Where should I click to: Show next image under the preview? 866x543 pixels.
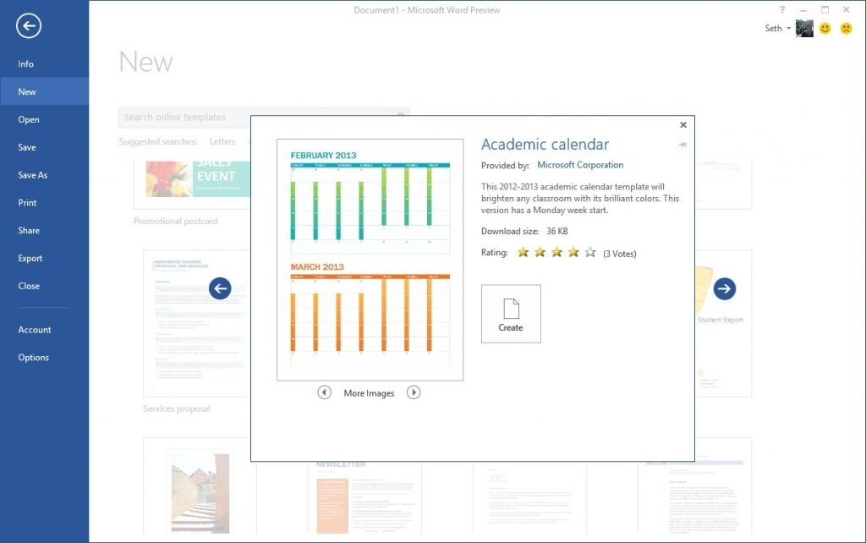(x=413, y=392)
